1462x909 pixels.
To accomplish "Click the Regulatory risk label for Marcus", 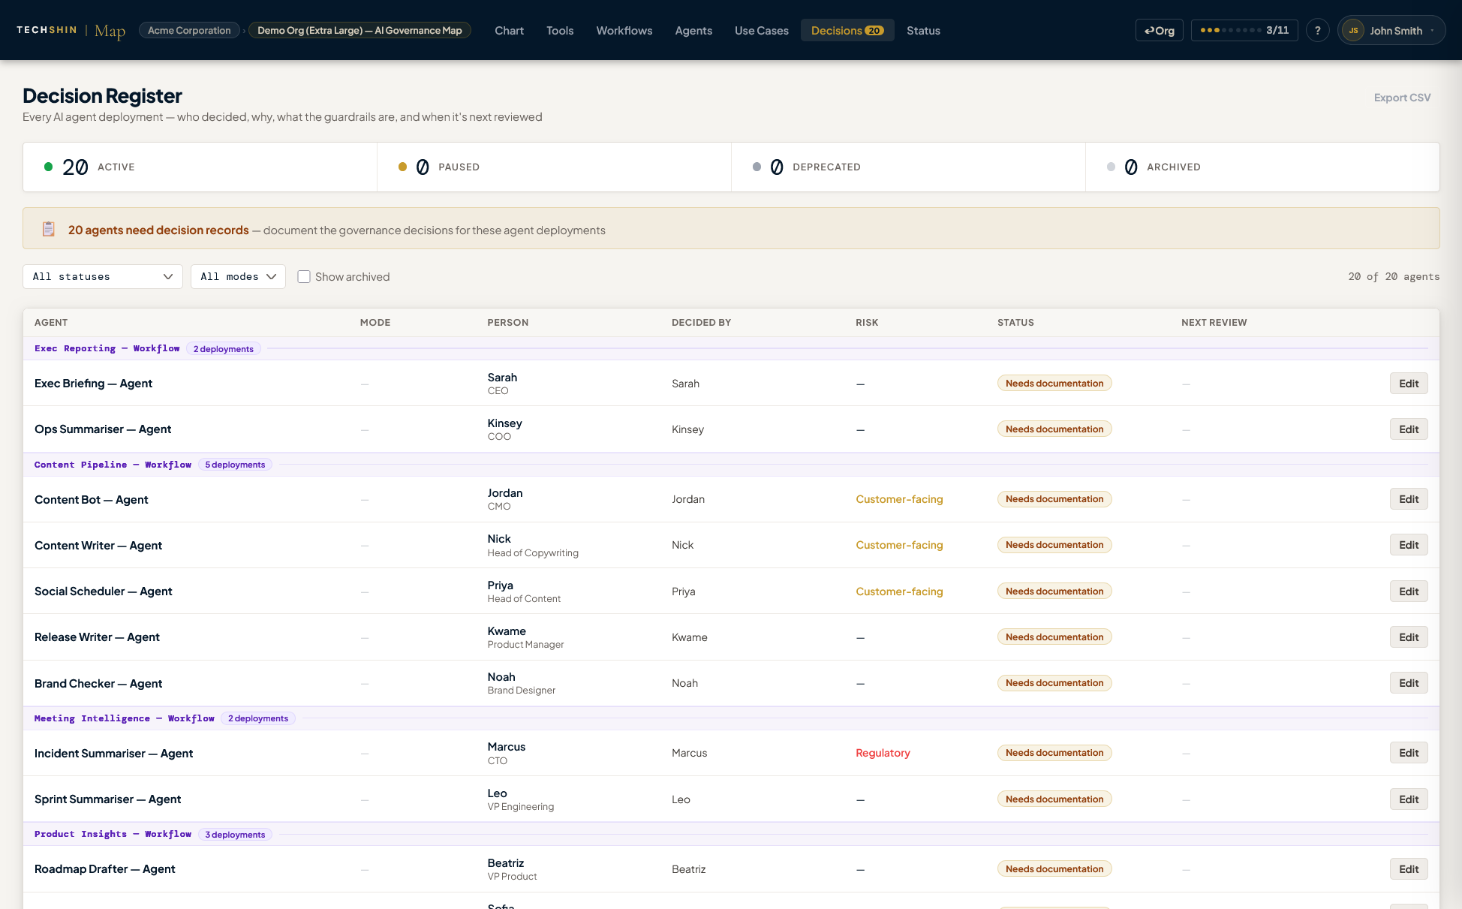I will coord(883,753).
